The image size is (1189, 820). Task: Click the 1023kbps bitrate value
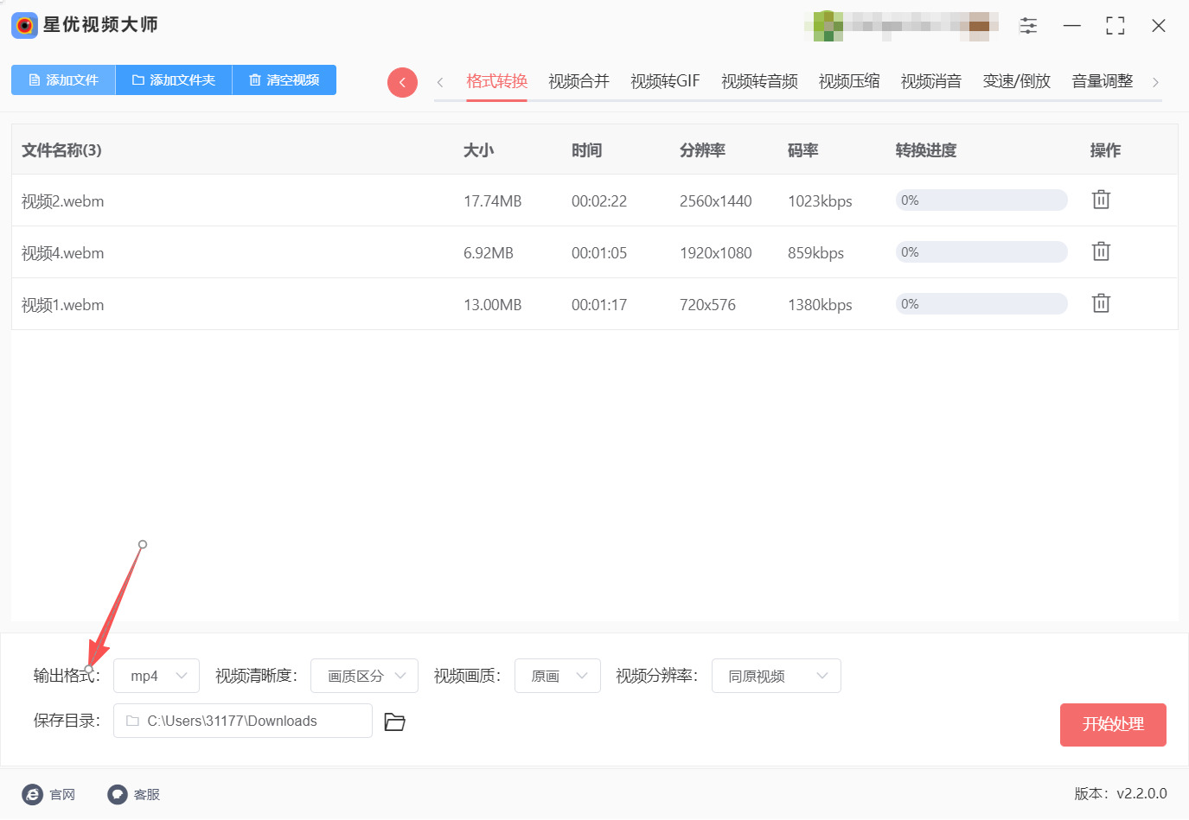pyautogui.click(x=820, y=201)
